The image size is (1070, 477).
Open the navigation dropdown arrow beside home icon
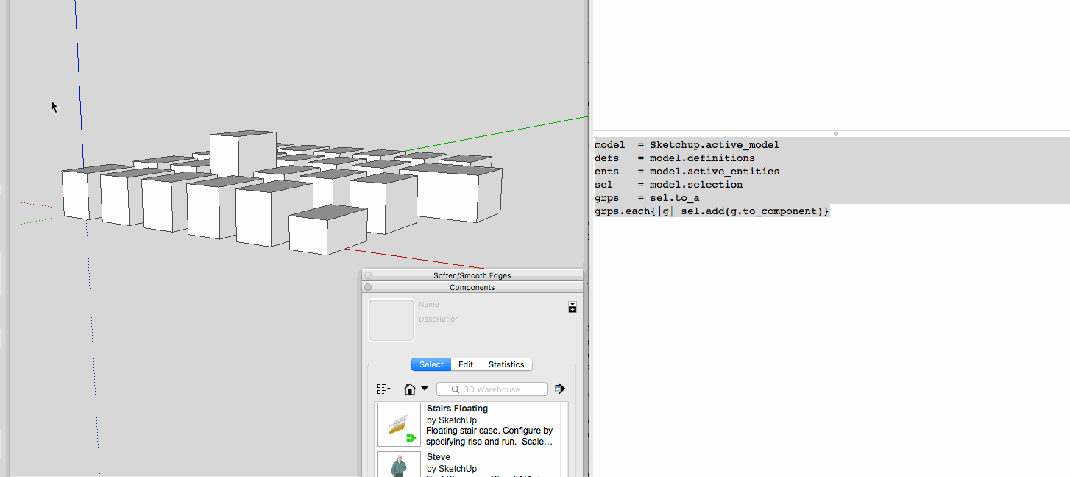425,389
